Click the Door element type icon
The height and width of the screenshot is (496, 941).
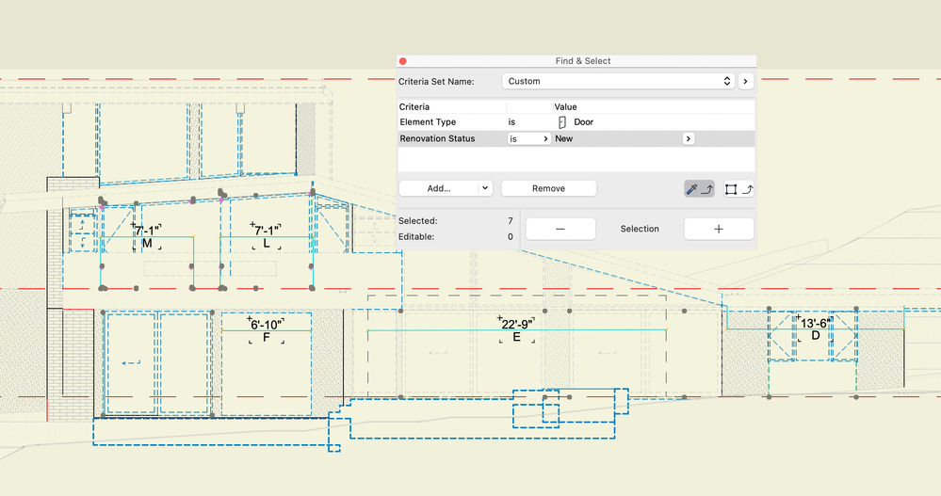[x=561, y=122]
